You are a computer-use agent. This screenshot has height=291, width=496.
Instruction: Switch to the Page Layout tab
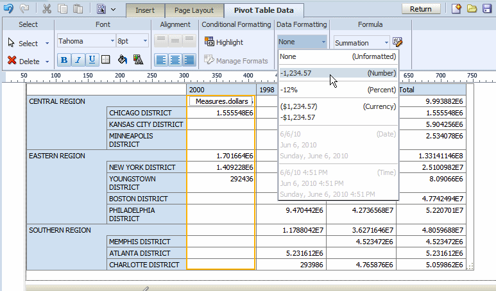click(194, 10)
